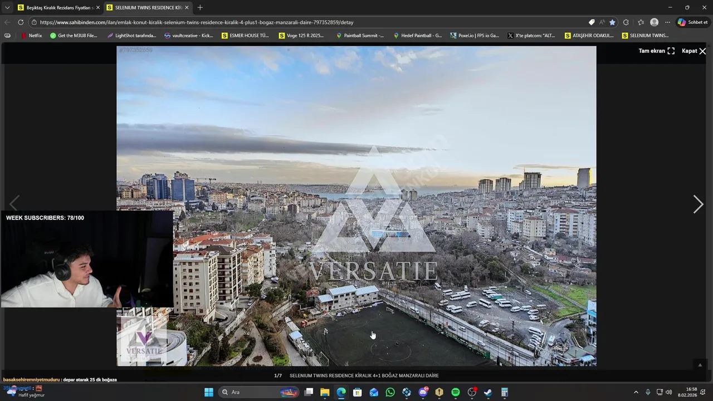Open the X'te platcom bookmark
The width and height of the screenshot is (713, 401).
point(531,36)
